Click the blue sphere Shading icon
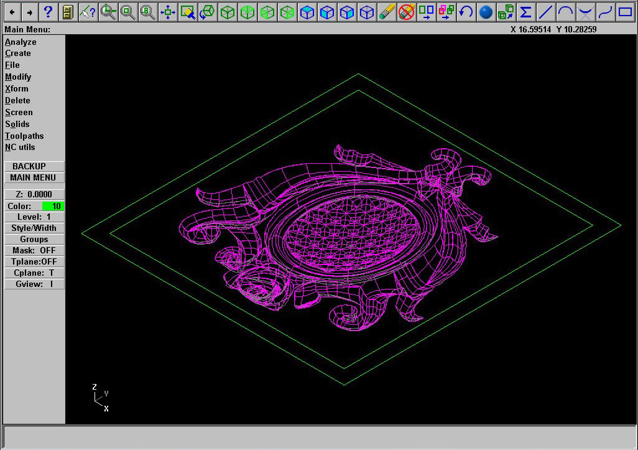638x450 pixels. tap(486, 12)
